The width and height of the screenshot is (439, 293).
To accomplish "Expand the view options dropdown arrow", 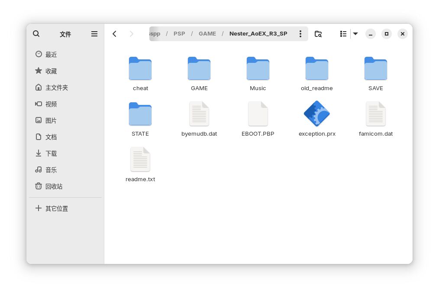I will [x=355, y=34].
